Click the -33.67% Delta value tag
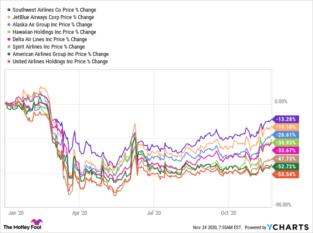Viewport: 313px width, 233px height. 287,151
